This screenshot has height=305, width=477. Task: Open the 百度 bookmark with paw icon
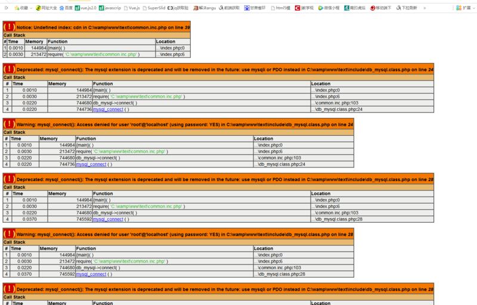coord(66,8)
